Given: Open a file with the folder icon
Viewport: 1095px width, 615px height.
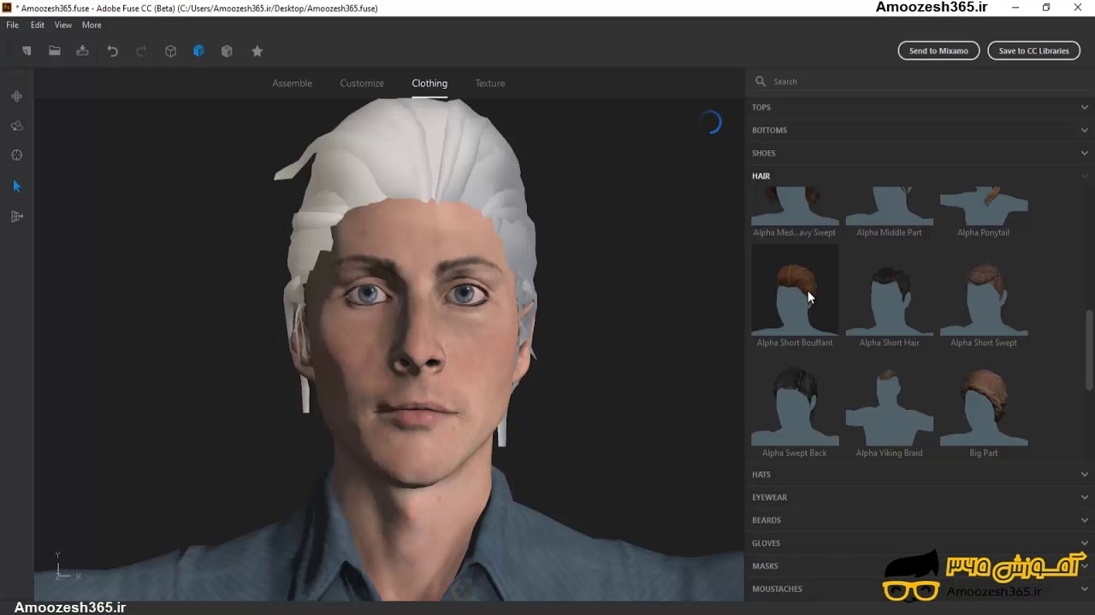Looking at the screenshot, I should pyautogui.click(x=55, y=51).
